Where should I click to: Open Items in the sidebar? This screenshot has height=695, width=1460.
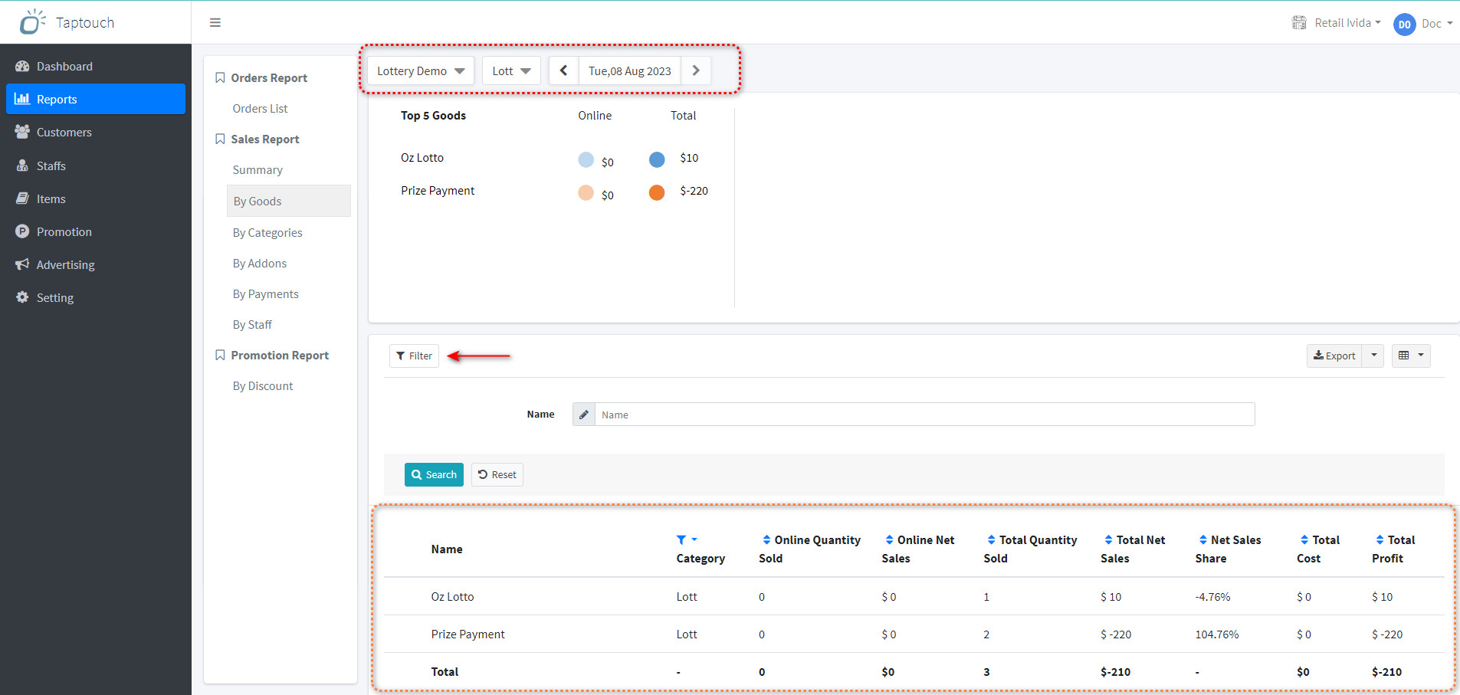click(96, 198)
